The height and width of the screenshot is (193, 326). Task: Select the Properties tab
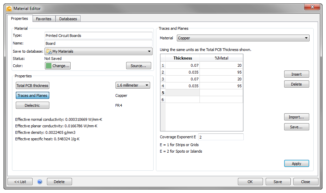pyautogui.click(x=20, y=18)
